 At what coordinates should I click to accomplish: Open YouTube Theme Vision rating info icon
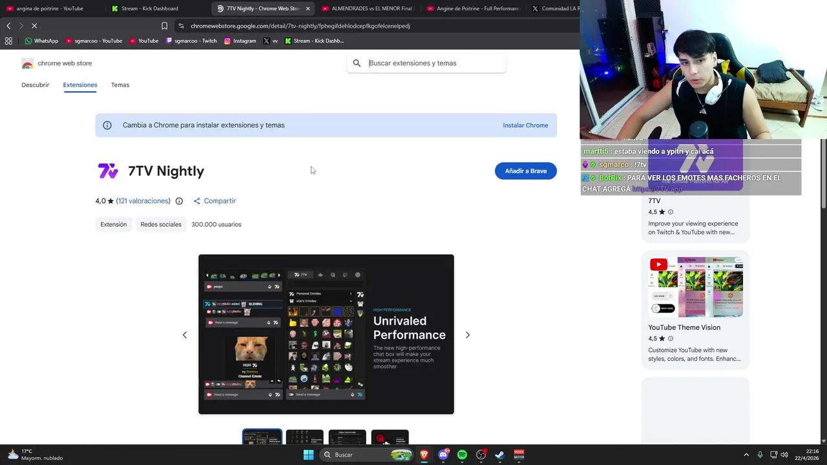670,338
